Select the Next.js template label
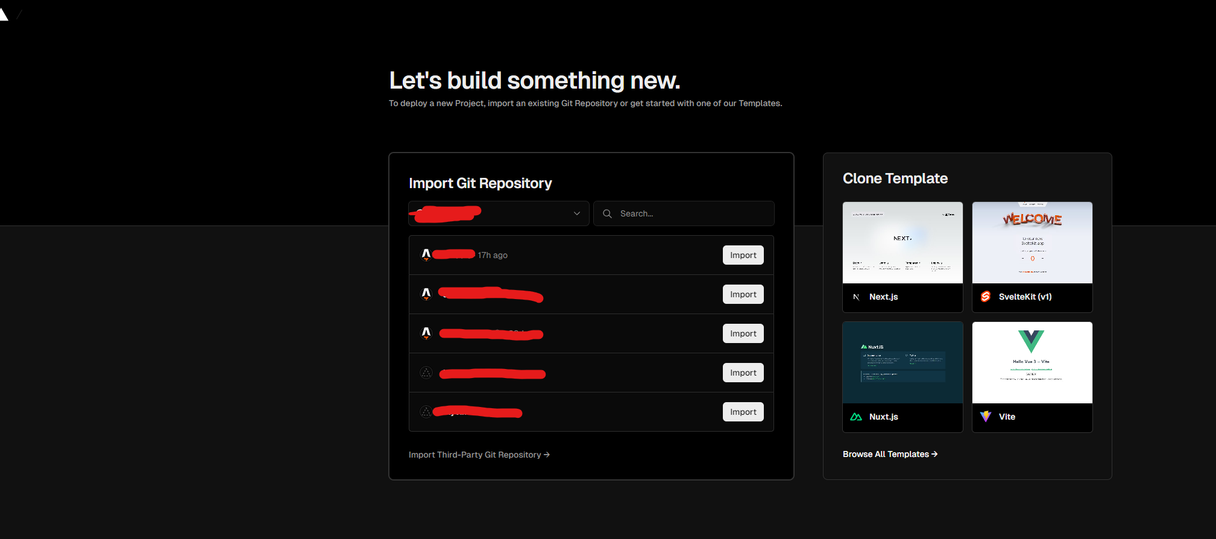Image resolution: width=1216 pixels, height=539 pixels. point(883,297)
